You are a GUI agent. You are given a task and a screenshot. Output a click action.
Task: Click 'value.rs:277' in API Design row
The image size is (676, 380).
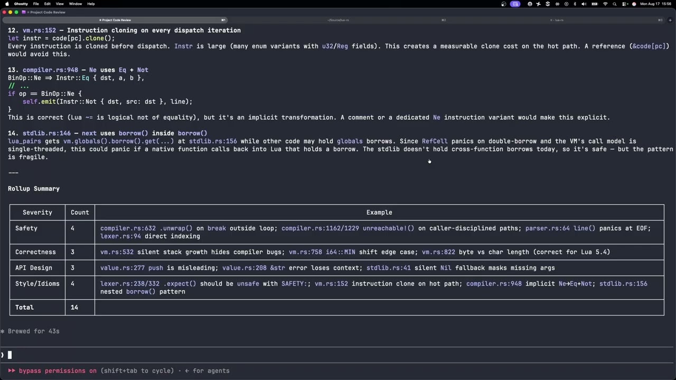(123, 268)
